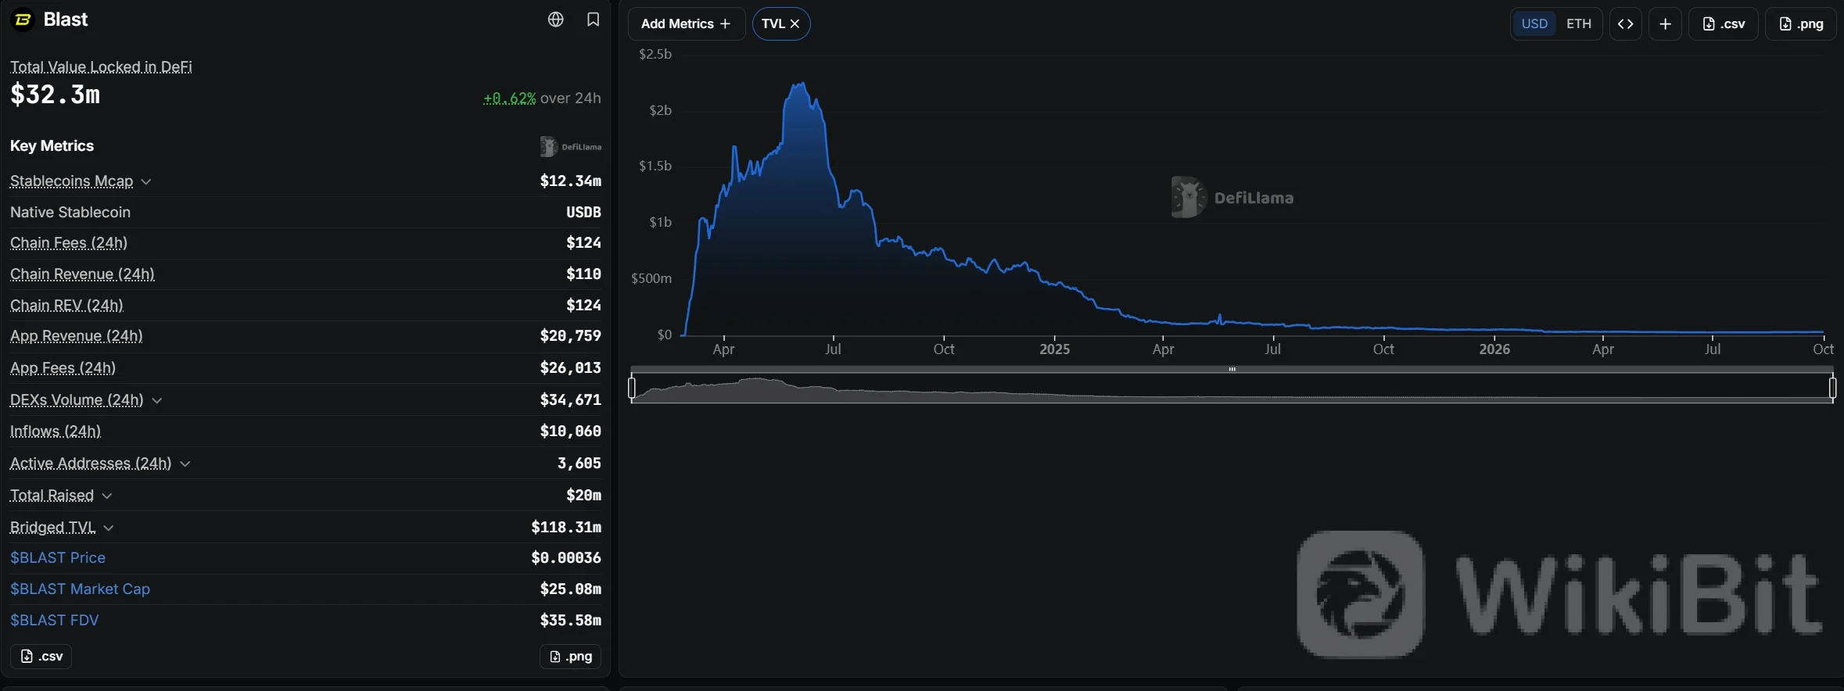The image size is (1844, 691).
Task: Expand the Bridged TVL row
Action: click(x=109, y=528)
